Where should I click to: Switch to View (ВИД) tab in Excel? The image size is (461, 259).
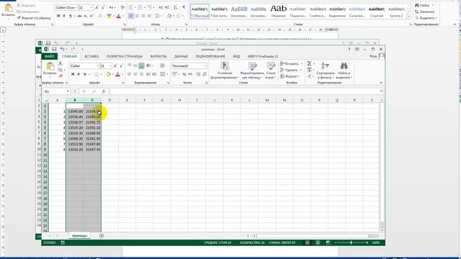point(236,56)
